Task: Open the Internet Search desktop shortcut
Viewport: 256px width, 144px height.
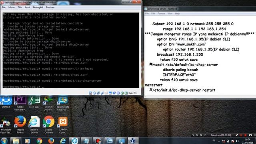Action: coord(34,125)
